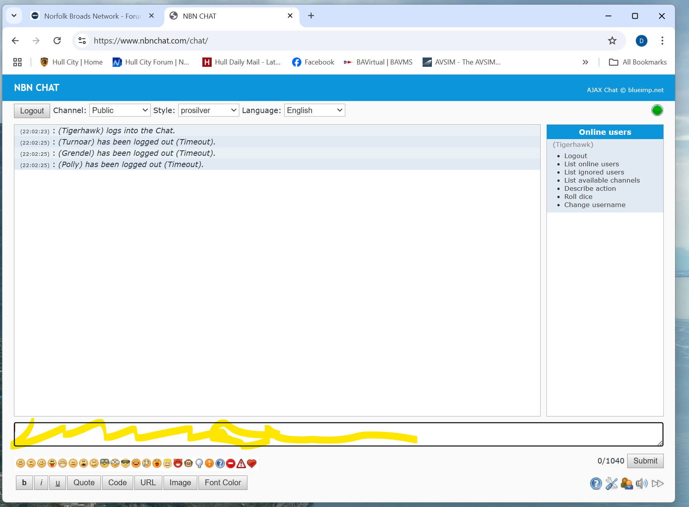Screen dimensions: 689x507
Task: Insert the monkey face emoticon
Action: 188,463
